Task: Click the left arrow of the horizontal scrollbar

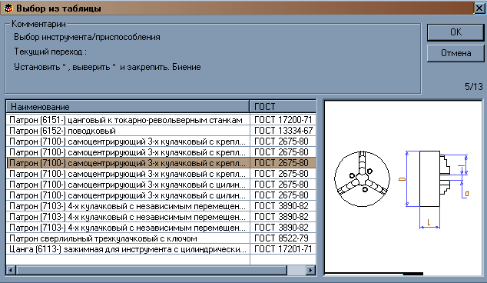Action: coord(11,270)
